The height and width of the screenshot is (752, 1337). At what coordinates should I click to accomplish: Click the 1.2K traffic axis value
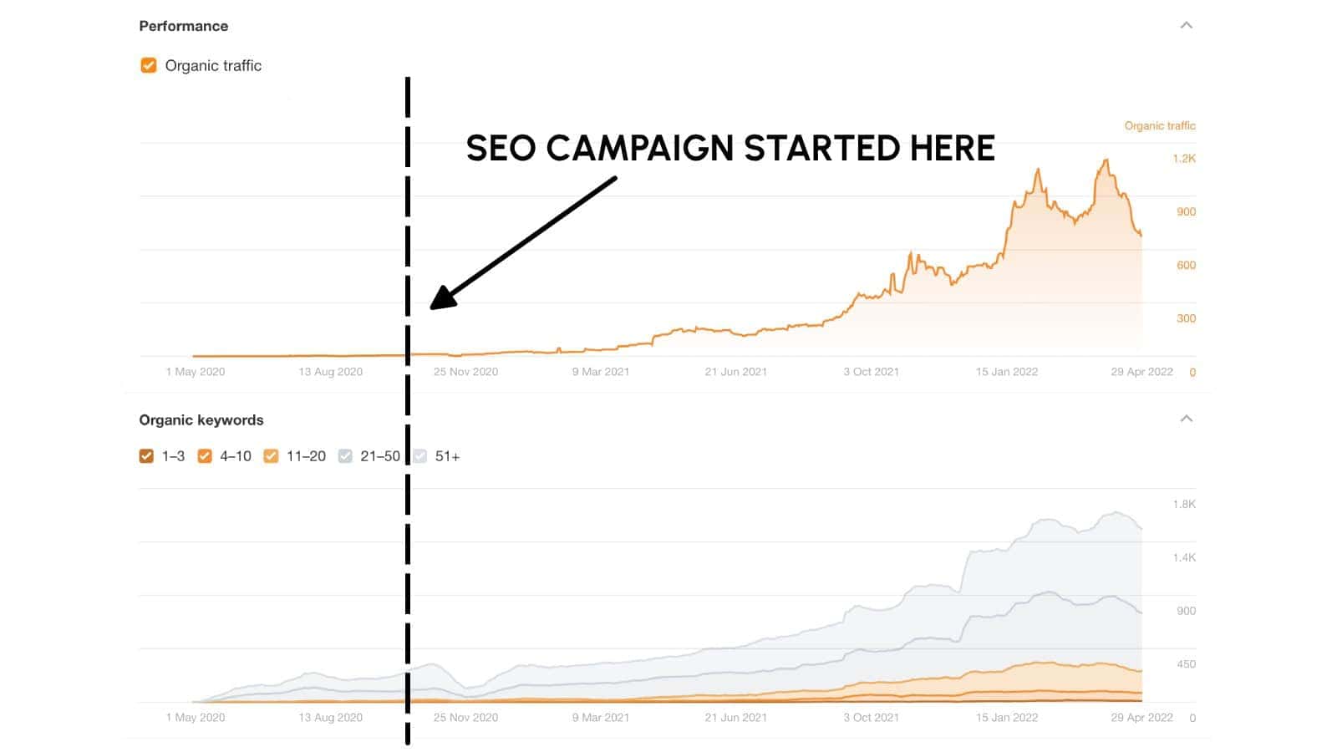[1184, 159]
